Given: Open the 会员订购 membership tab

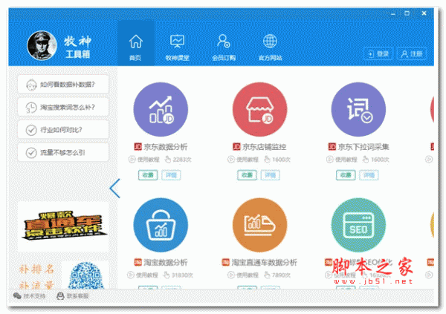Looking at the screenshot, I should click(223, 45).
